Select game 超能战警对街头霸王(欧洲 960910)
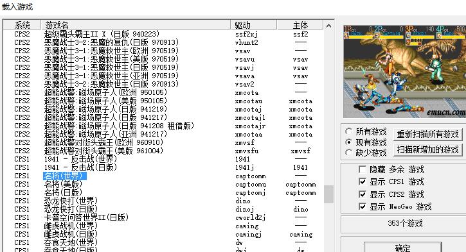 103,142
